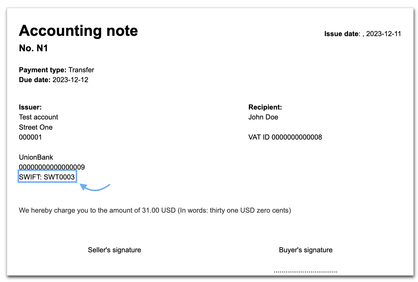
Task: Click the bank account number ending in 9
Action: pos(52,167)
